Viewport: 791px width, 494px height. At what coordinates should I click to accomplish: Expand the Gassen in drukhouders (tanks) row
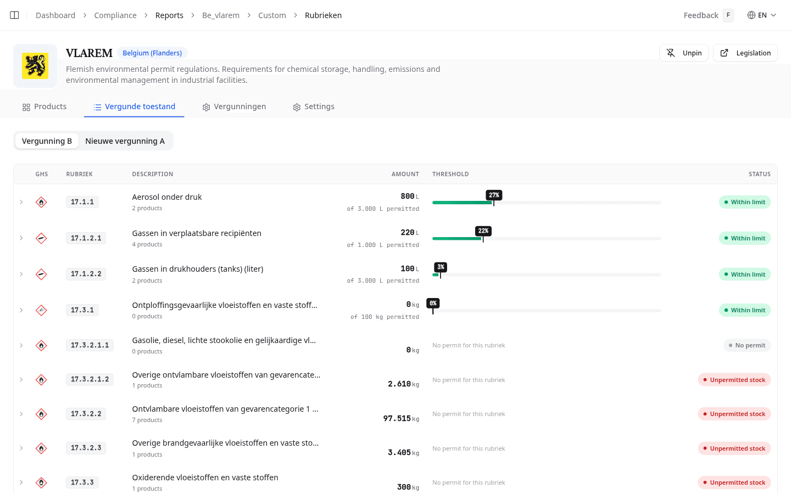click(21, 274)
